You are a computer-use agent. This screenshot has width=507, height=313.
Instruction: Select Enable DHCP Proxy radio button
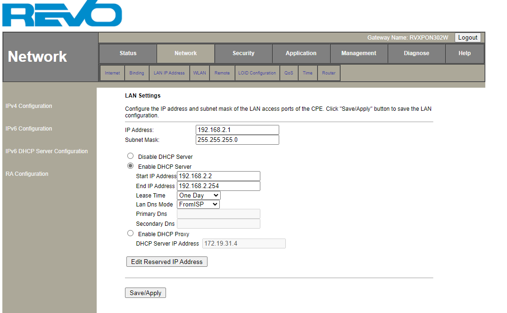tap(131, 233)
